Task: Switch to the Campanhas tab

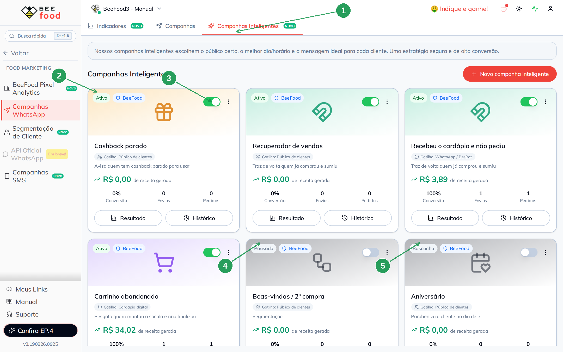Action: coord(176,26)
